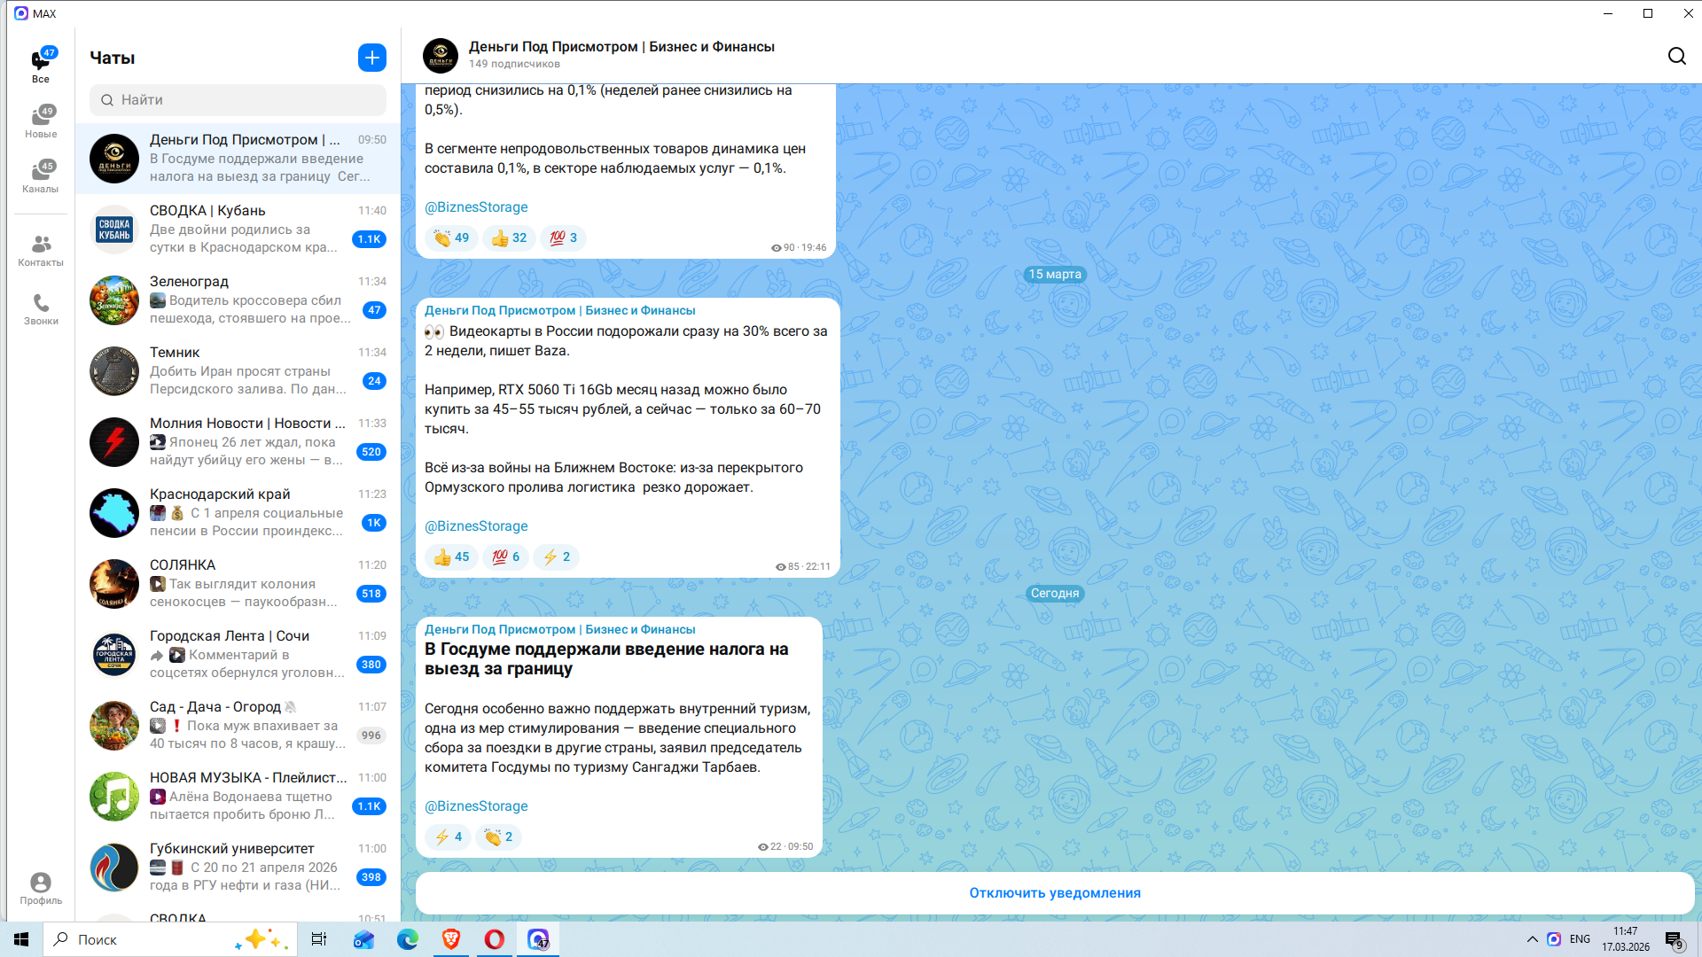Open the СВОДКА | Кубань chat

(x=239, y=230)
